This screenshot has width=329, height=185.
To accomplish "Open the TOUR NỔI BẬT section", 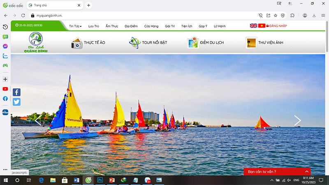I will pos(148,43).
